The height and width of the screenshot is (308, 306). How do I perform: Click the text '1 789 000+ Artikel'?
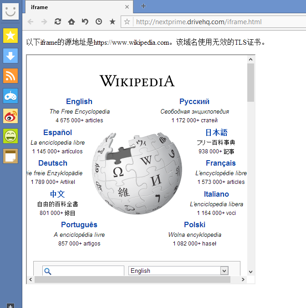coord(53,182)
